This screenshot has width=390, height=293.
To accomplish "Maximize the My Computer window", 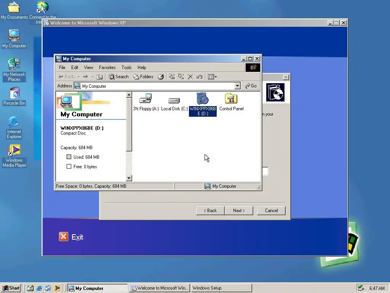I will [250, 59].
